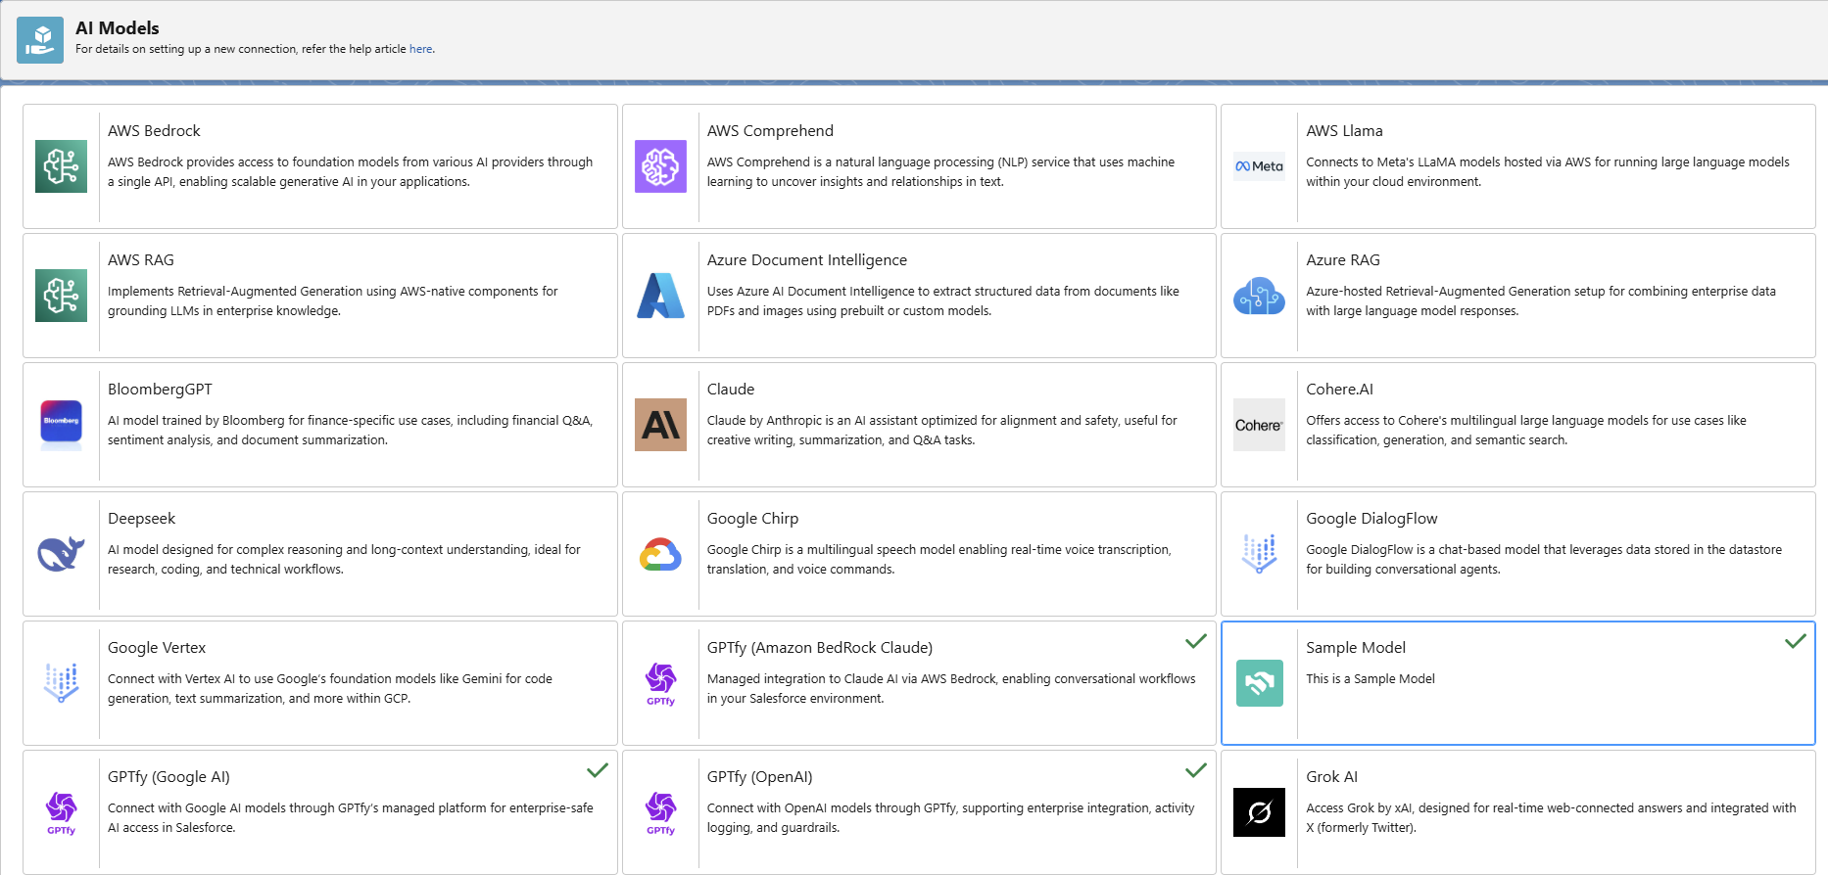1828x875 pixels.
Task: Open the Azure Document Intelligence logo
Action: [x=660, y=296]
